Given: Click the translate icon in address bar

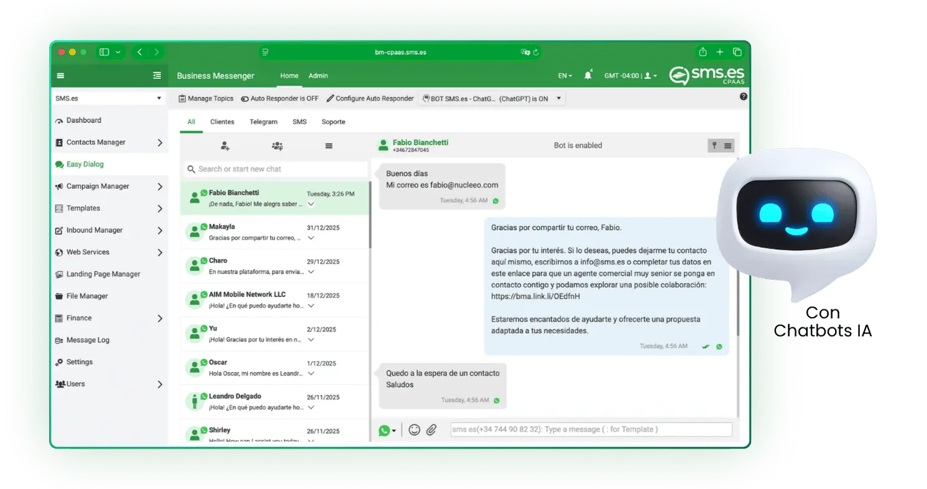Looking at the screenshot, I should point(525,53).
